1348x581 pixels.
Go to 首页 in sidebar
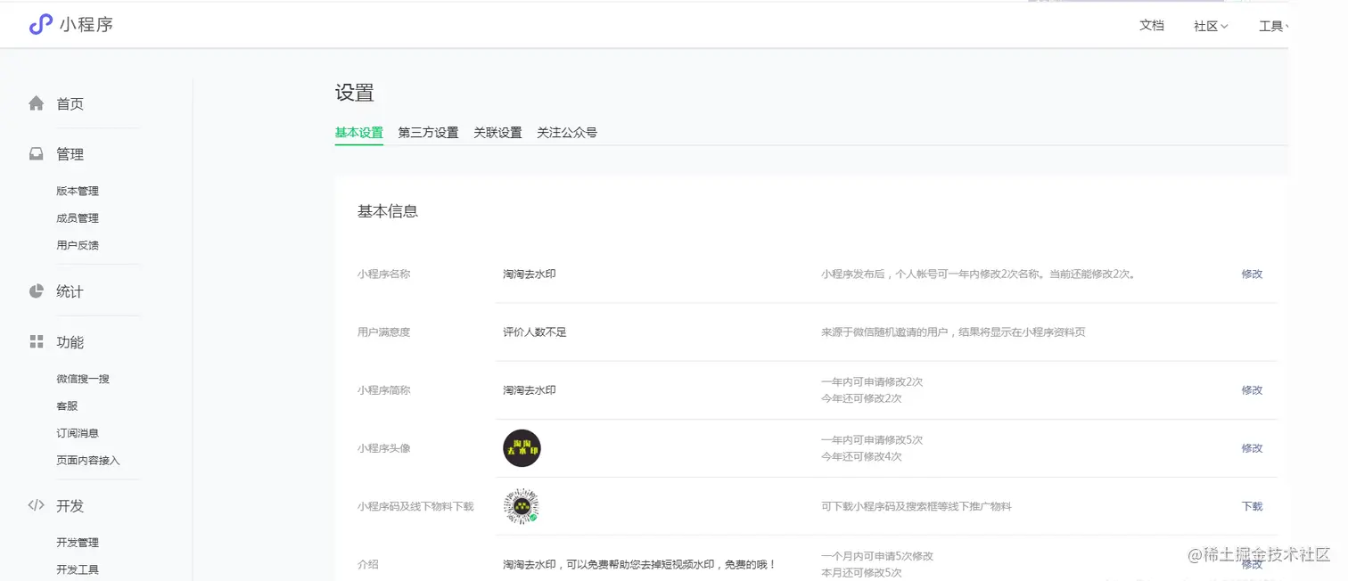point(70,104)
